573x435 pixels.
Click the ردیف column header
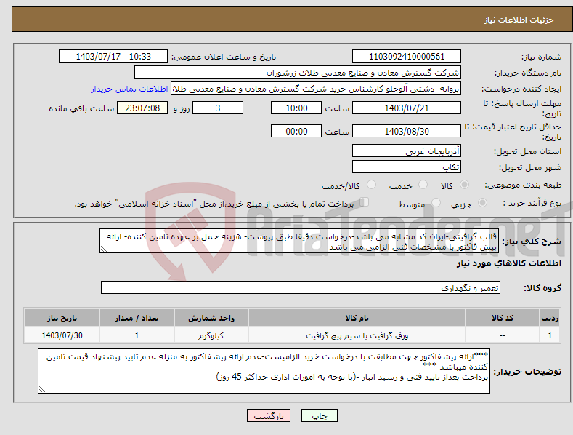tap(550, 318)
